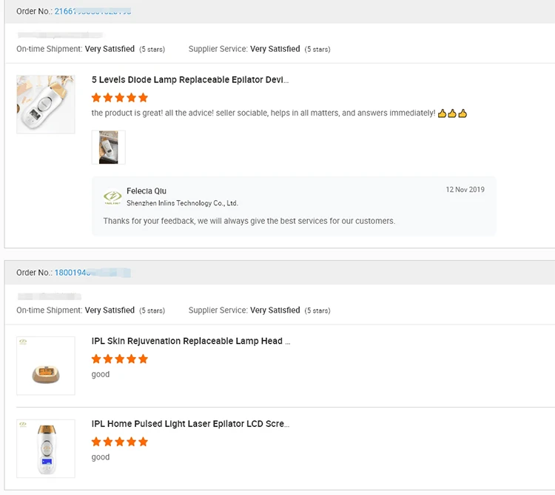Click the 12 Nov 2019 reply date
The height and width of the screenshot is (495, 555).
pos(465,190)
